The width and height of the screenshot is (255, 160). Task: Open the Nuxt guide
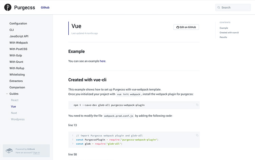pyautogui.click(x=14, y=113)
